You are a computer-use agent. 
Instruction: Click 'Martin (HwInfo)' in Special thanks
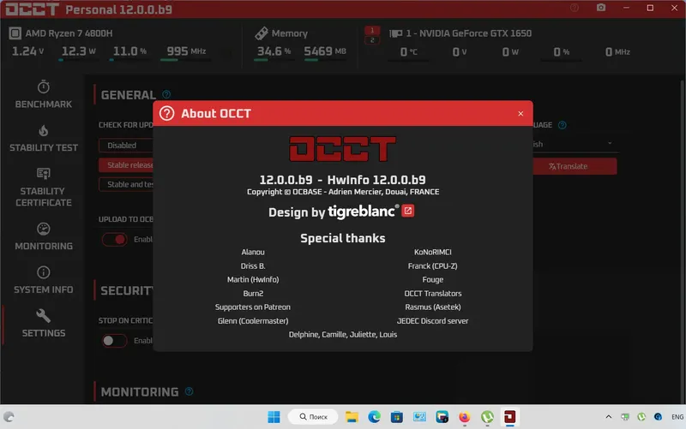(x=253, y=280)
